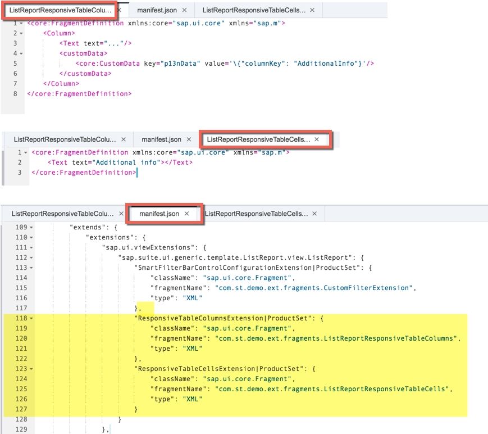Close ListReportResponsiveTableCells tab in middle editor
The width and height of the screenshot is (488, 434).
pyautogui.click(x=317, y=139)
